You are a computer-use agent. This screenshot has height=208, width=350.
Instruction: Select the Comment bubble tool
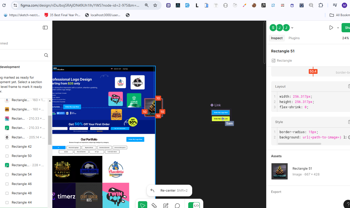[x=177, y=206]
